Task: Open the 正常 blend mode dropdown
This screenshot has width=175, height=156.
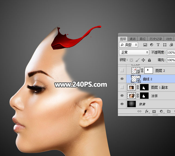Action: coord(134,52)
